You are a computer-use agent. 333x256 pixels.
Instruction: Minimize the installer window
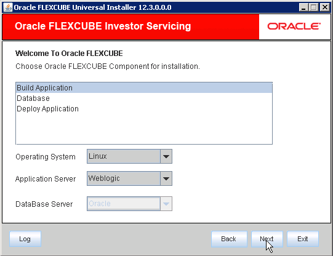click(303, 7)
